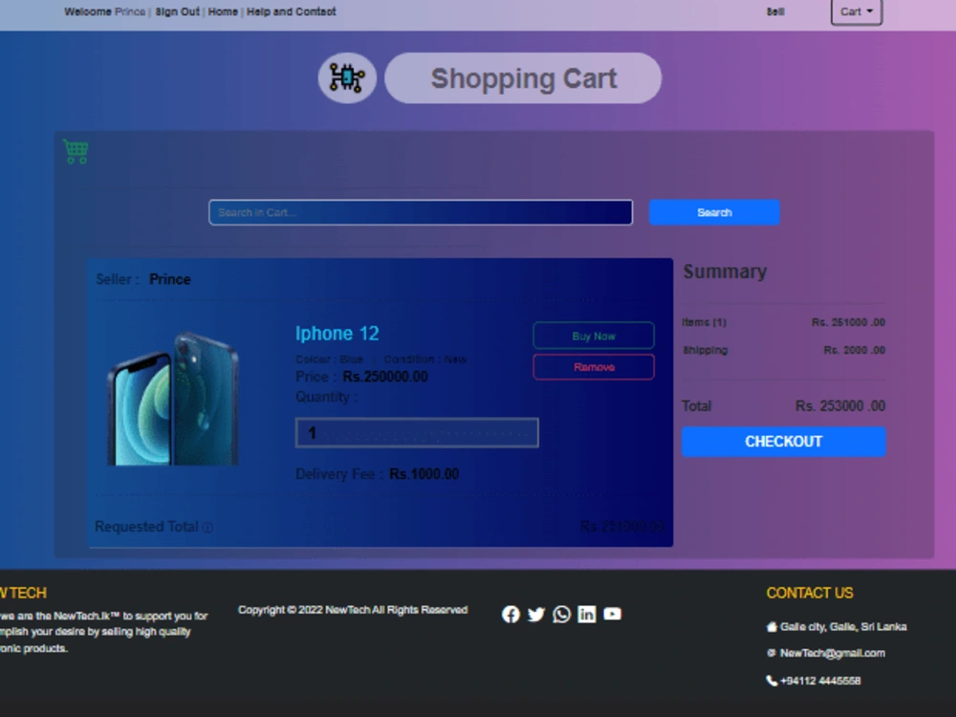Click CONTACT US footer heading
The height and width of the screenshot is (717, 956).
point(810,593)
